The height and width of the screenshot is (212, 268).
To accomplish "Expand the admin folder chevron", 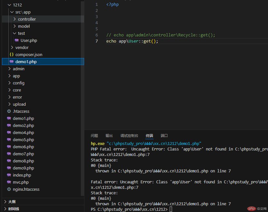I will tap(9, 69).
